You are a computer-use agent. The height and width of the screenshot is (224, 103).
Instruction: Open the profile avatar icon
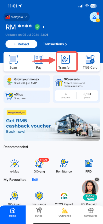tap(94, 17)
